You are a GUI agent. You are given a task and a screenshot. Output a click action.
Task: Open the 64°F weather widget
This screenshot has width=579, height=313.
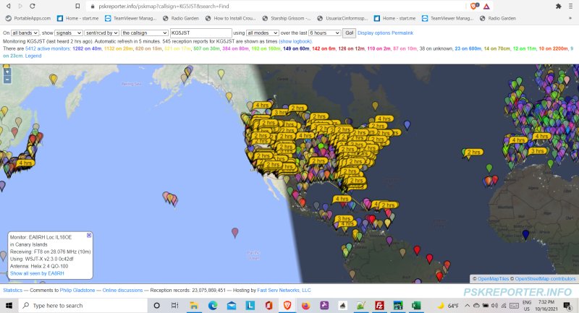[448, 306]
